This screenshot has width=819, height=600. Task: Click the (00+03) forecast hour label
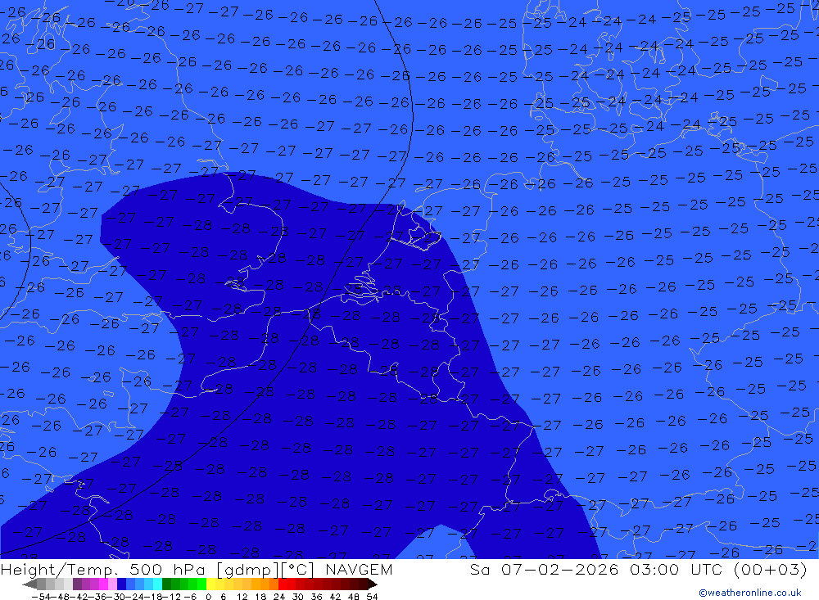770,569
